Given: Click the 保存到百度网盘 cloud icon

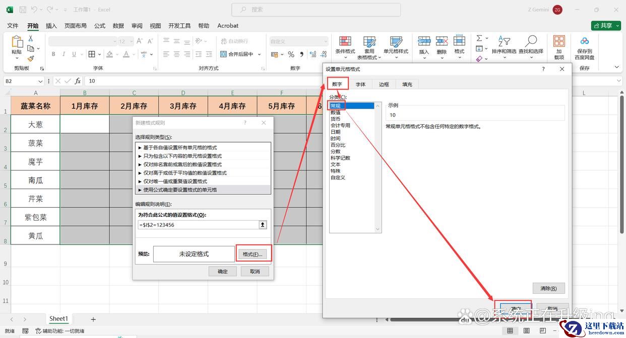Looking at the screenshot, I should [584, 42].
